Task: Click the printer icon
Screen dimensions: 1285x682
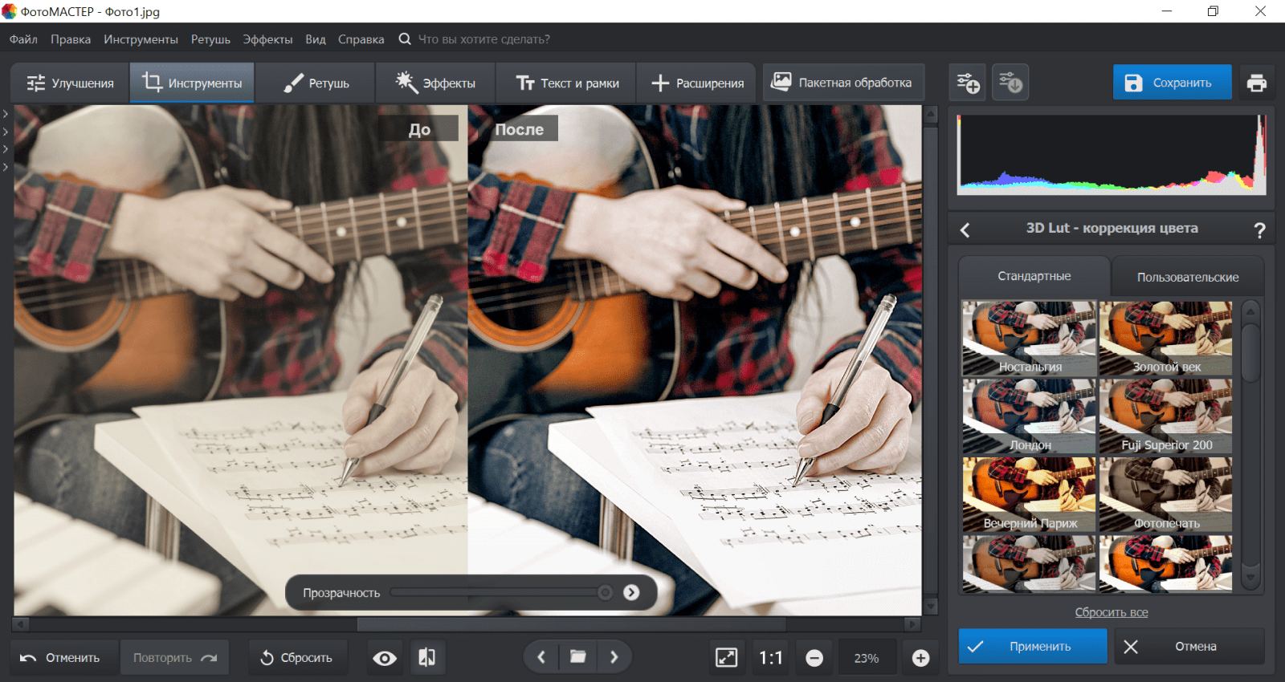Action: pyautogui.click(x=1256, y=83)
